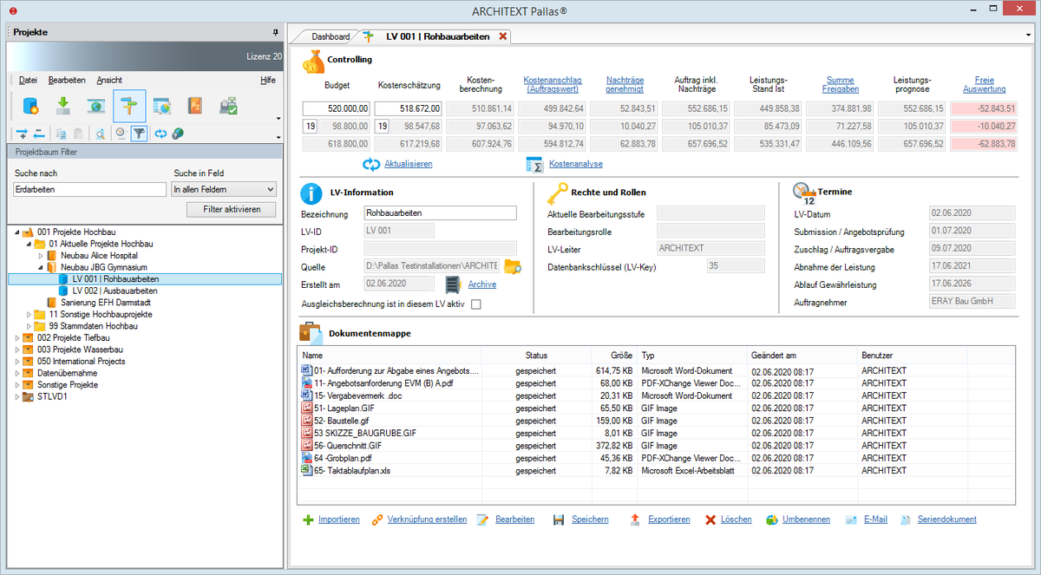Click the Seriendokument link
Viewport: 1041px width, 575px height.
947,519
